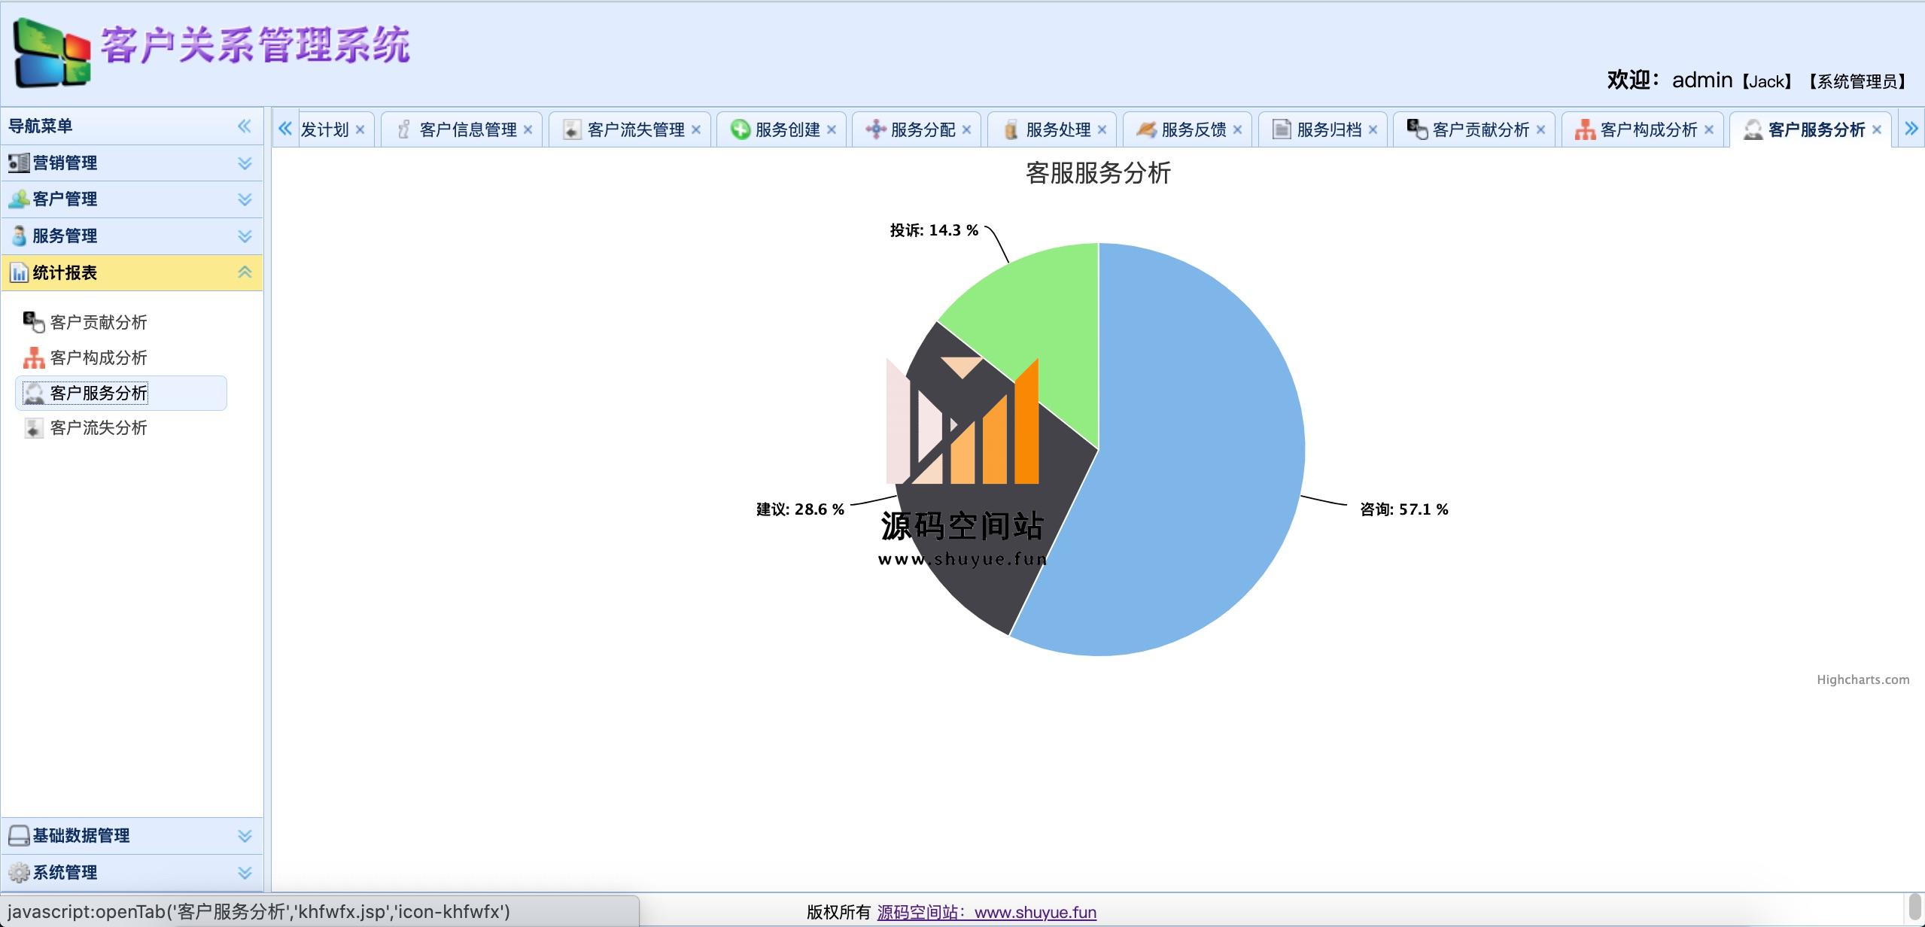Viewport: 1925px width, 927px height.
Task: Expand the 基础数据管理 section arrow
Action: [245, 836]
